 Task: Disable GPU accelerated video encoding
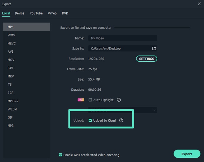pyautogui.click(x=60, y=155)
